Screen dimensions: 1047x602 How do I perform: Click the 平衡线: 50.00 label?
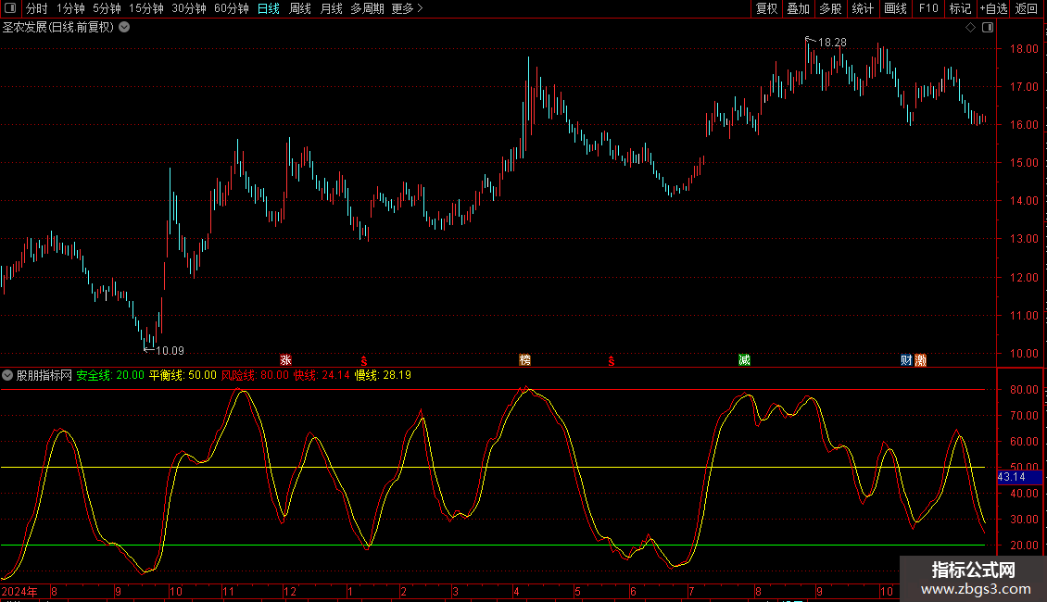tap(183, 375)
